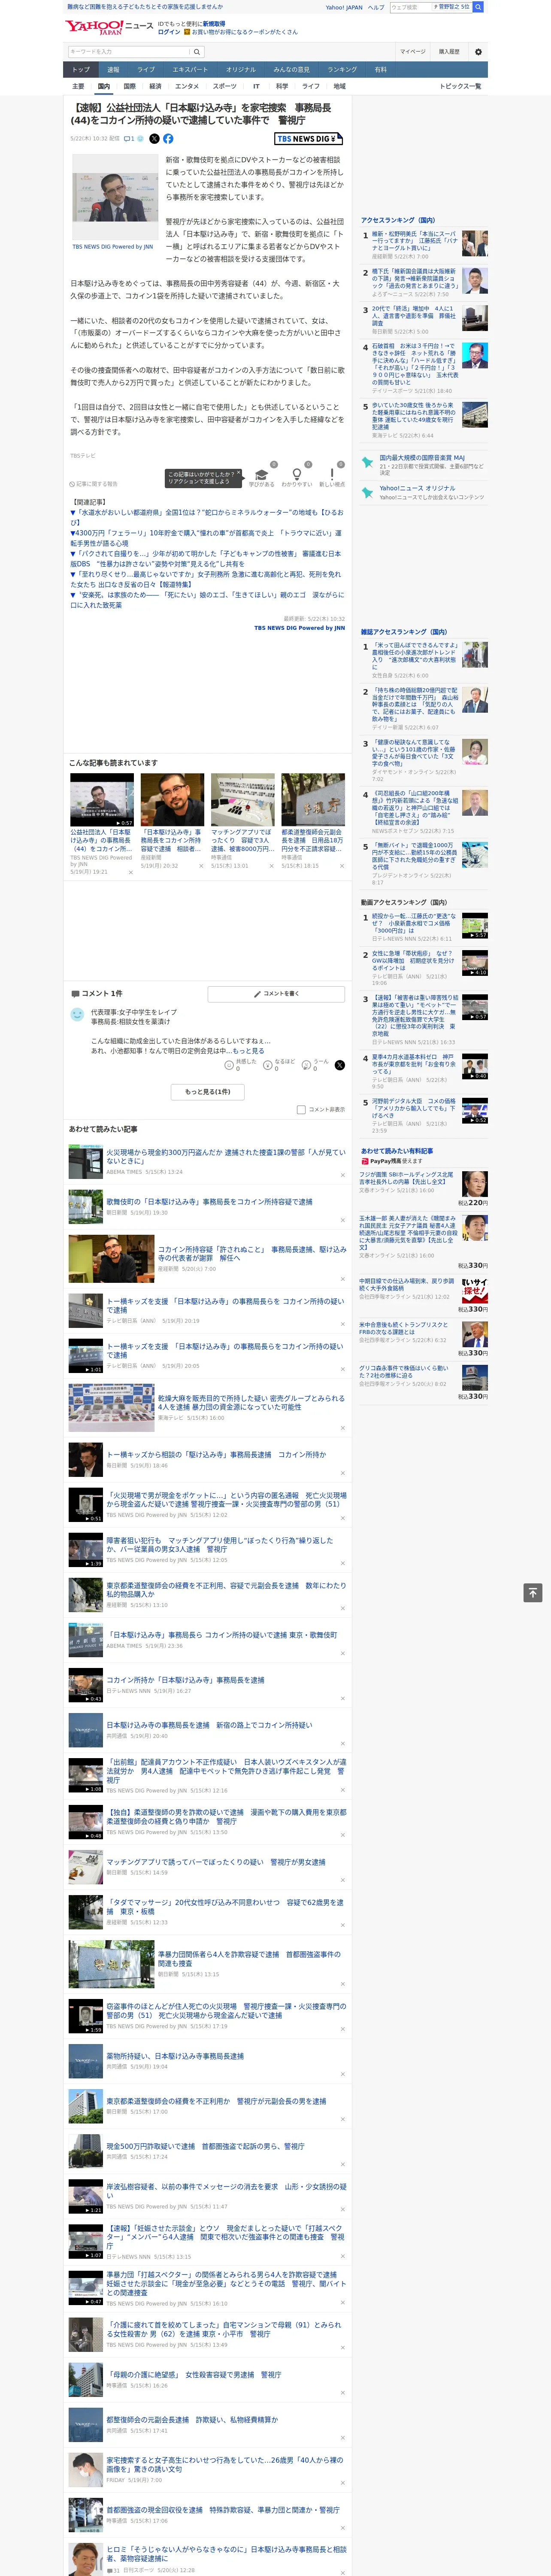This screenshot has width=551, height=2576.
Task: Open settings via the gear icon
Action: click(478, 51)
